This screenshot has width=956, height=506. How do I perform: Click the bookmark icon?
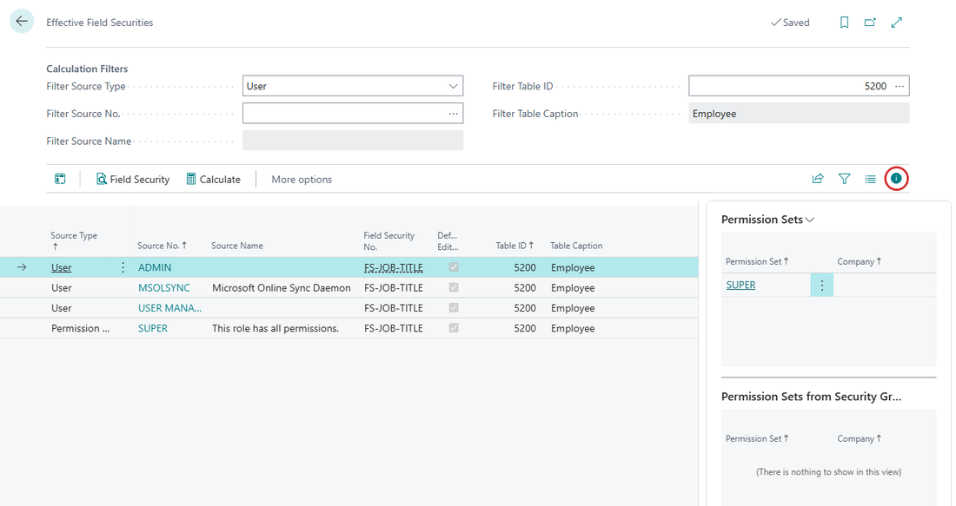click(844, 23)
